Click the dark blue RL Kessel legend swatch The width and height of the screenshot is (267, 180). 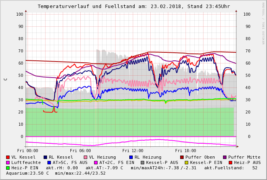click(x=46, y=157)
